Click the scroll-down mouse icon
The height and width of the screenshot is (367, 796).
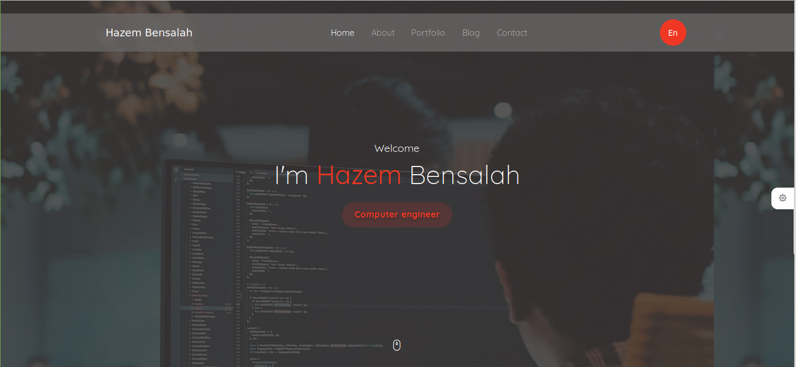tap(397, 345)
